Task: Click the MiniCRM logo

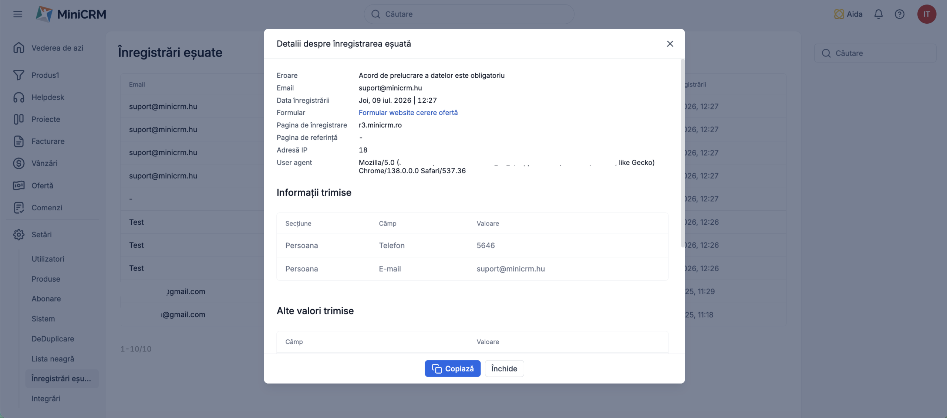Action: click(71, 14)
